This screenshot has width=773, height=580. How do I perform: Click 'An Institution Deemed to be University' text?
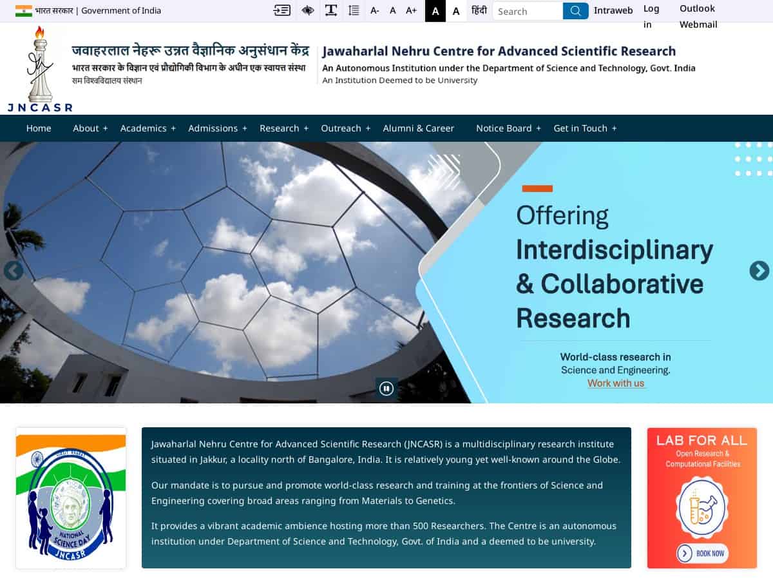400,81
